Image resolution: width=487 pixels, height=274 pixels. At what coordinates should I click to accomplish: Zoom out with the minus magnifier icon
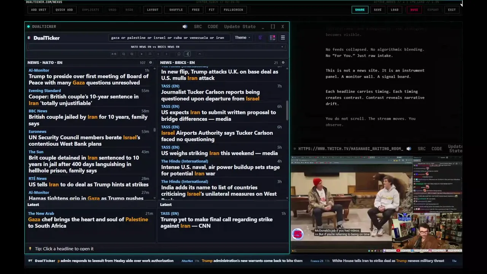point(124,54)
